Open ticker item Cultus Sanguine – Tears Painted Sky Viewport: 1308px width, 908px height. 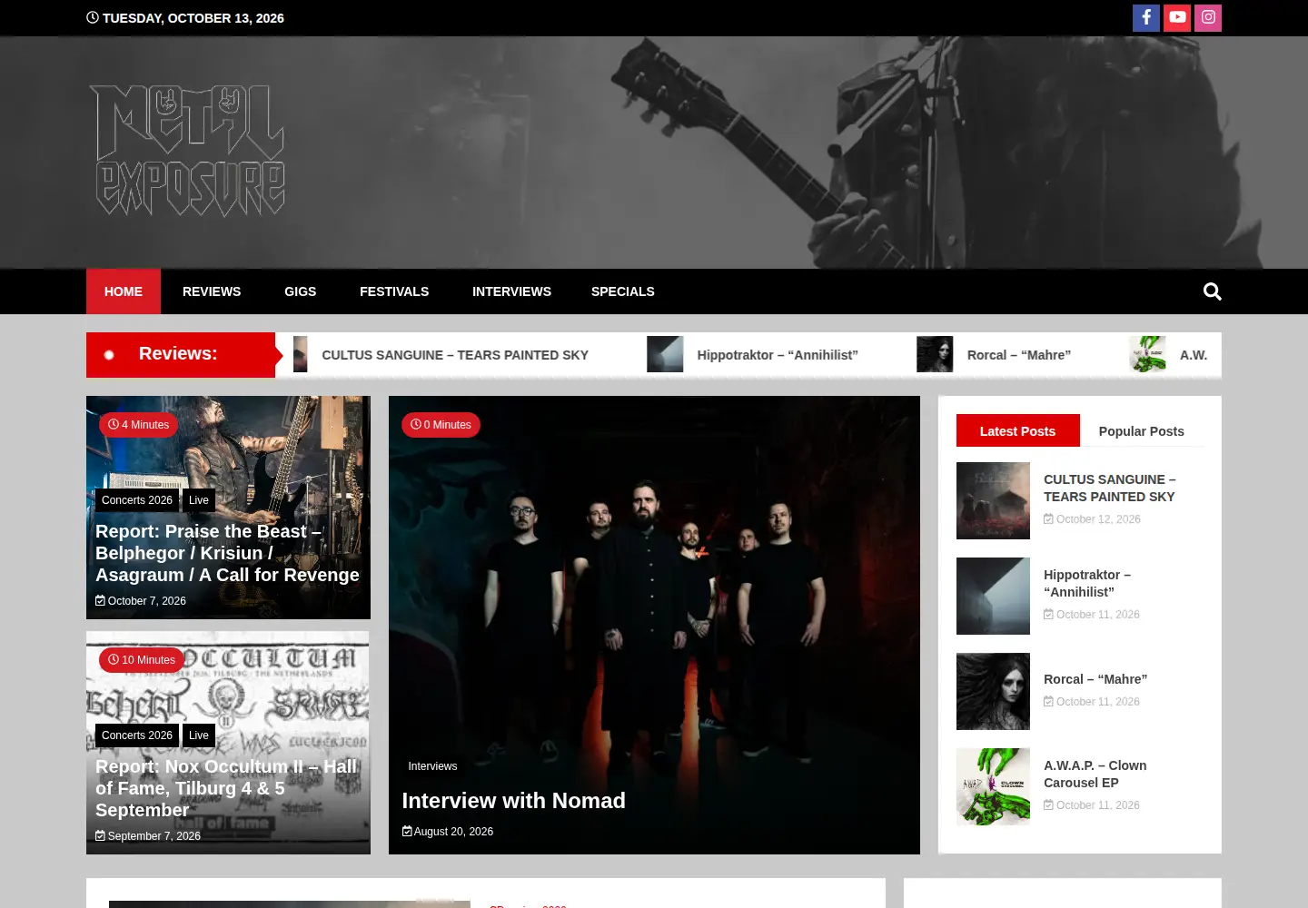coord(455,355)
